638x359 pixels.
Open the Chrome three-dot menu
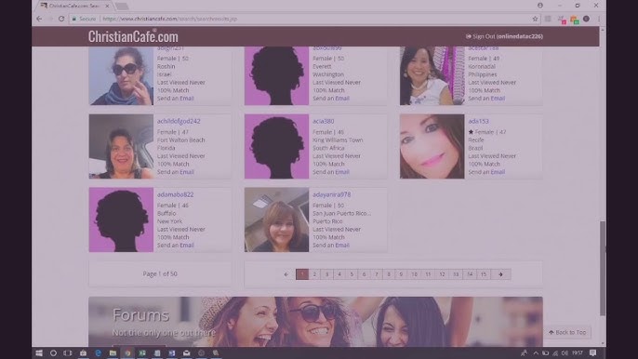[599, 19]
